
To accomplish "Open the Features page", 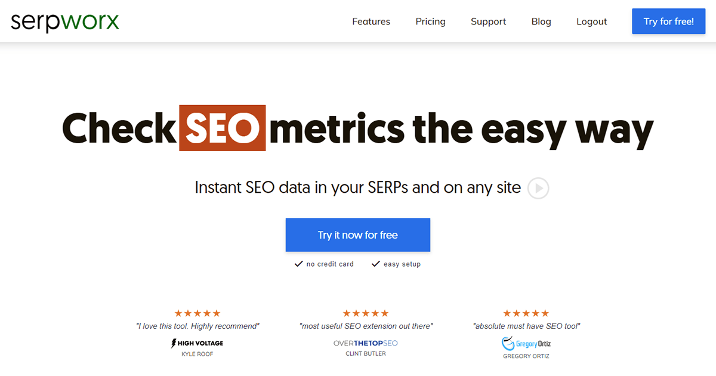I will (x=371, y=21).
